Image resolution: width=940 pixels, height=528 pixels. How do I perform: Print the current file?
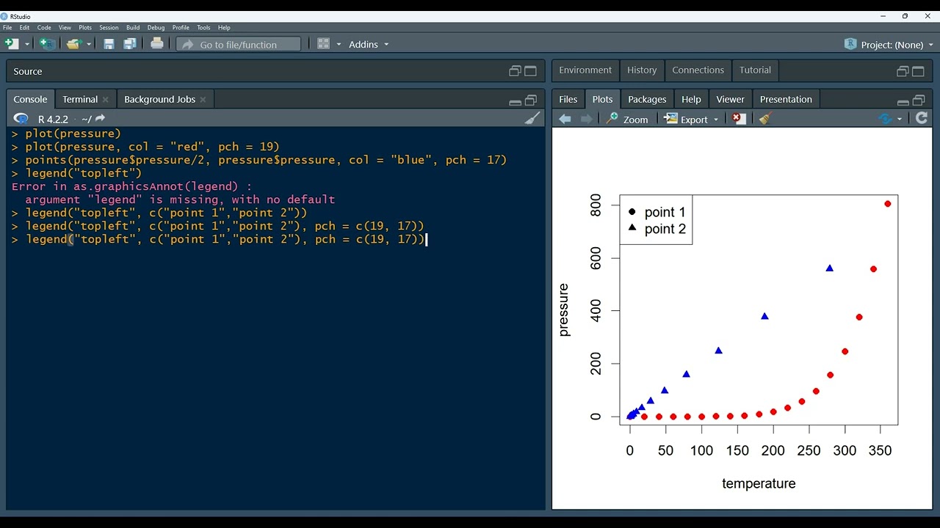coord(156,44)
